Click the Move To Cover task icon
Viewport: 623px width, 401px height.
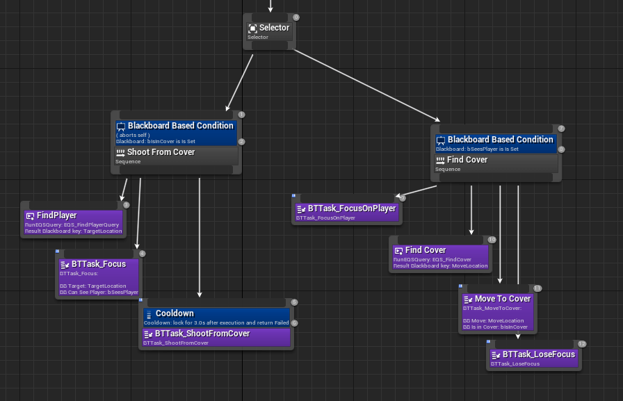coord(468,299)
